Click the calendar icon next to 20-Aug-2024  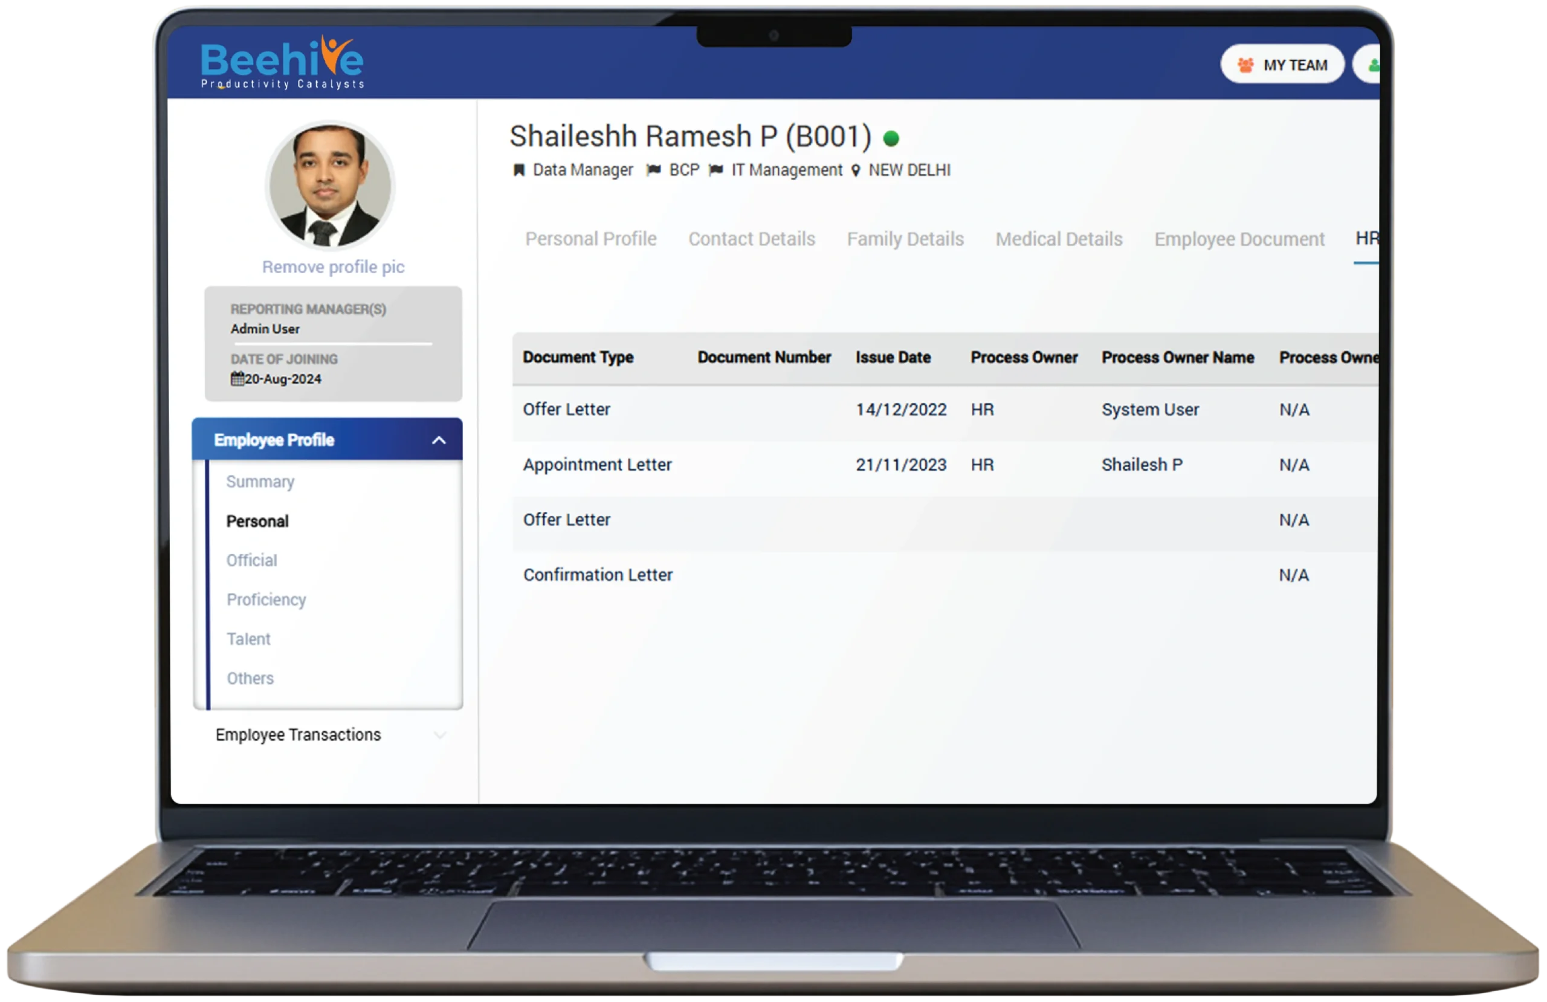(x=237, y=378)
